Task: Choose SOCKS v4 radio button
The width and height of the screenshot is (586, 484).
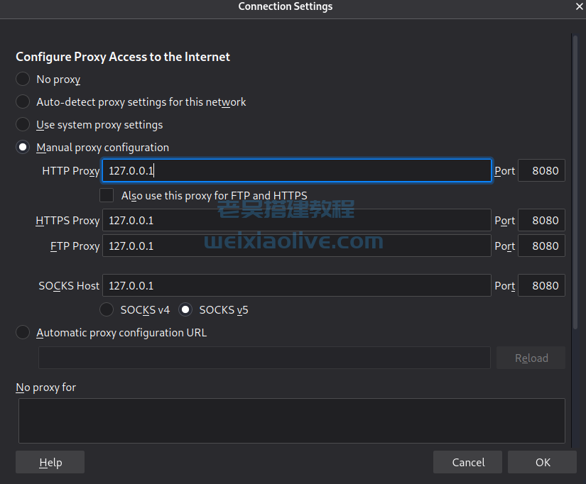Action: coord(107,309)
